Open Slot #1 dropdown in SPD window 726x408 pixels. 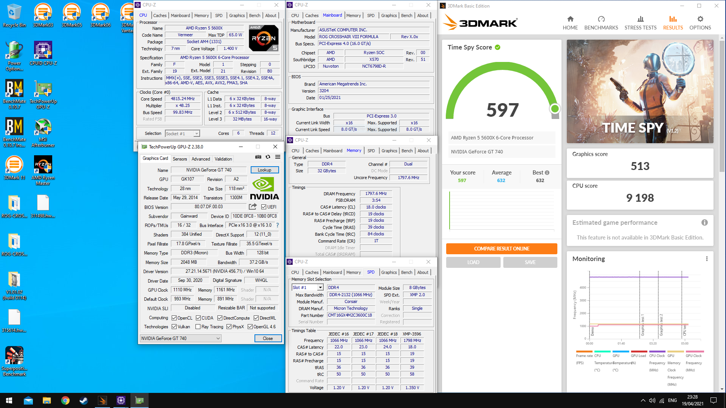pos(308,287)
